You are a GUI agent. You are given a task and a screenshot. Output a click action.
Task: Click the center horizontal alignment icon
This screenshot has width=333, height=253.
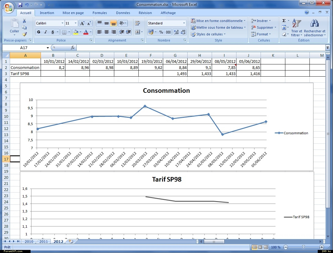click(x=106, y=32)
